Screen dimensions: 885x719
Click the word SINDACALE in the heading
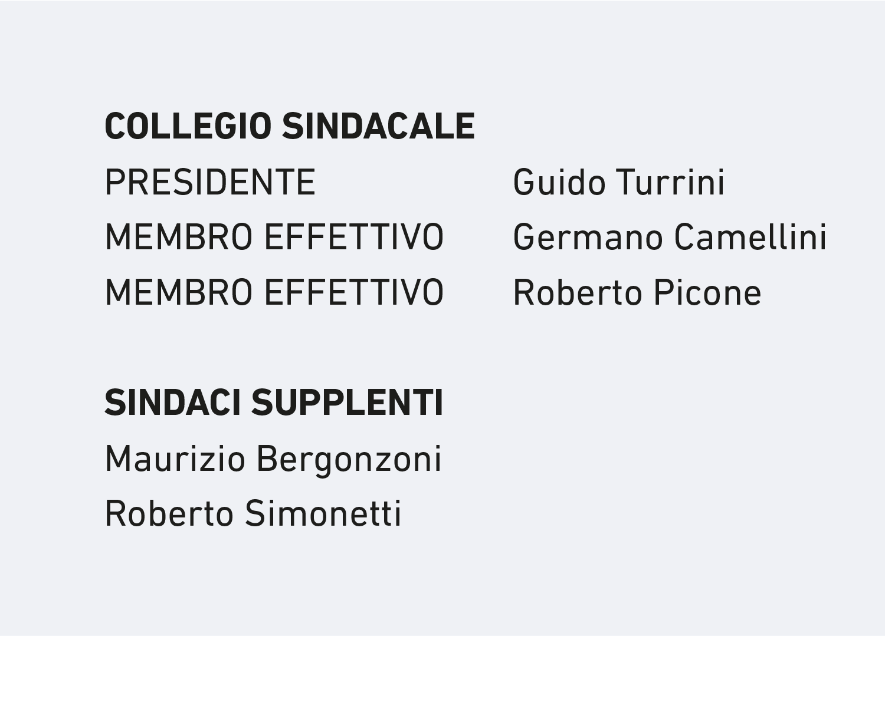click(378, 126)
